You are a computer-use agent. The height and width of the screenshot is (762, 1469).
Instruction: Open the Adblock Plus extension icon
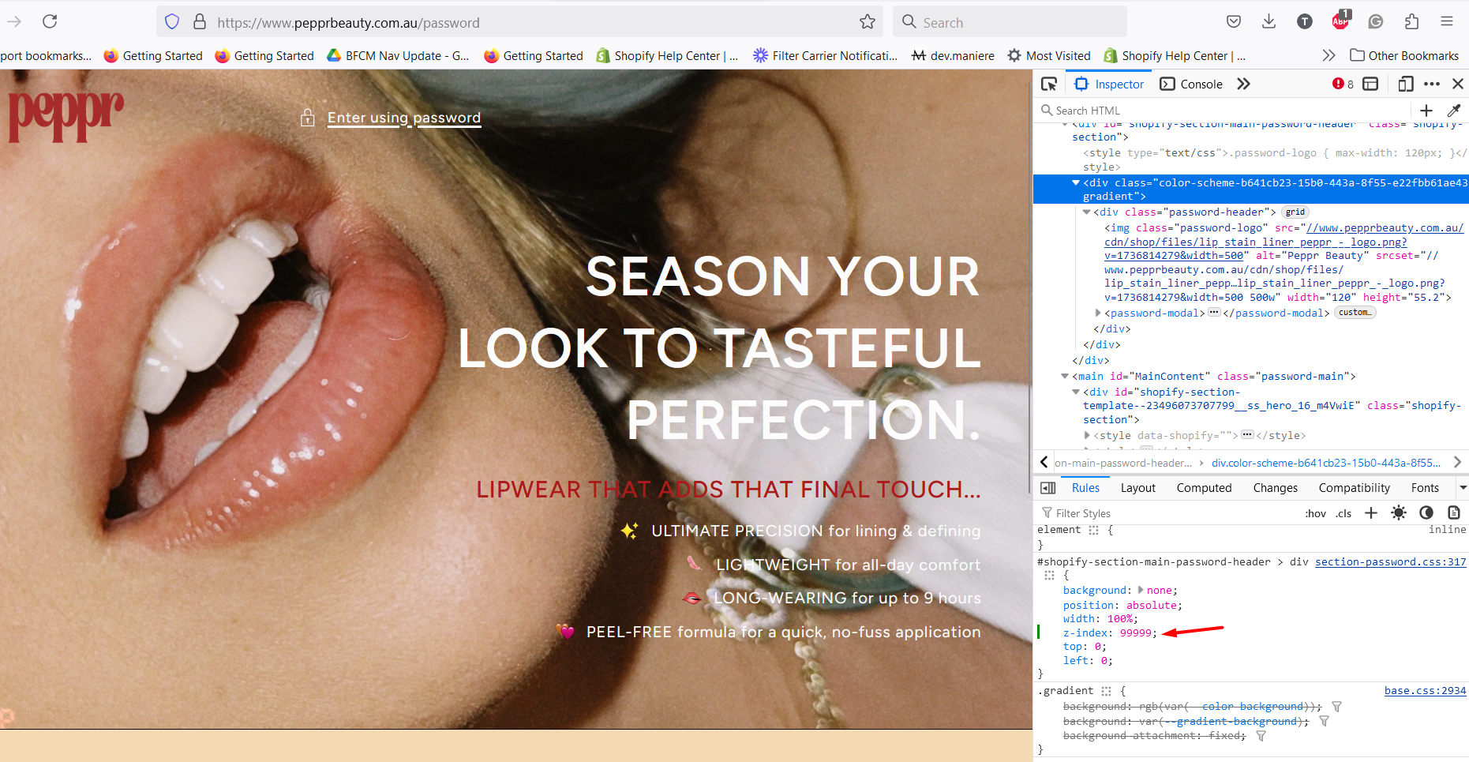coord(1340,21)
